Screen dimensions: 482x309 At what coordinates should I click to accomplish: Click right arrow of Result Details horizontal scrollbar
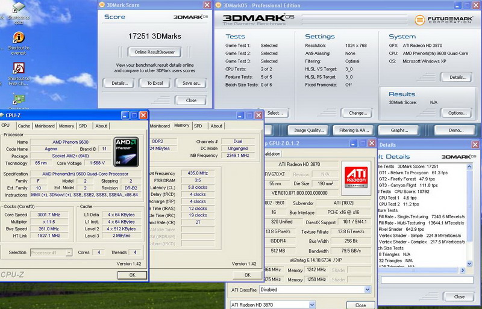[x=463, y=271]
